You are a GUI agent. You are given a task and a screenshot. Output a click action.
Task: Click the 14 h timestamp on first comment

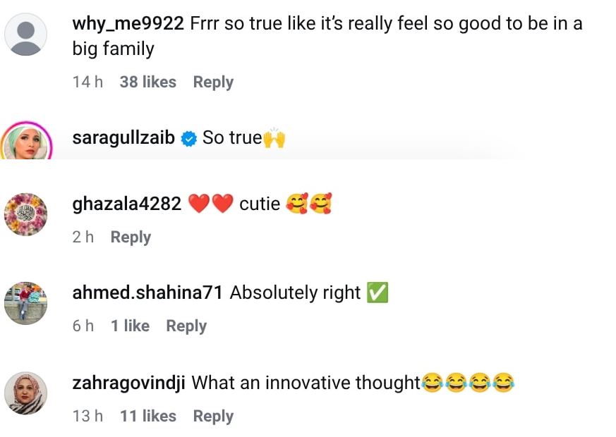87,82
